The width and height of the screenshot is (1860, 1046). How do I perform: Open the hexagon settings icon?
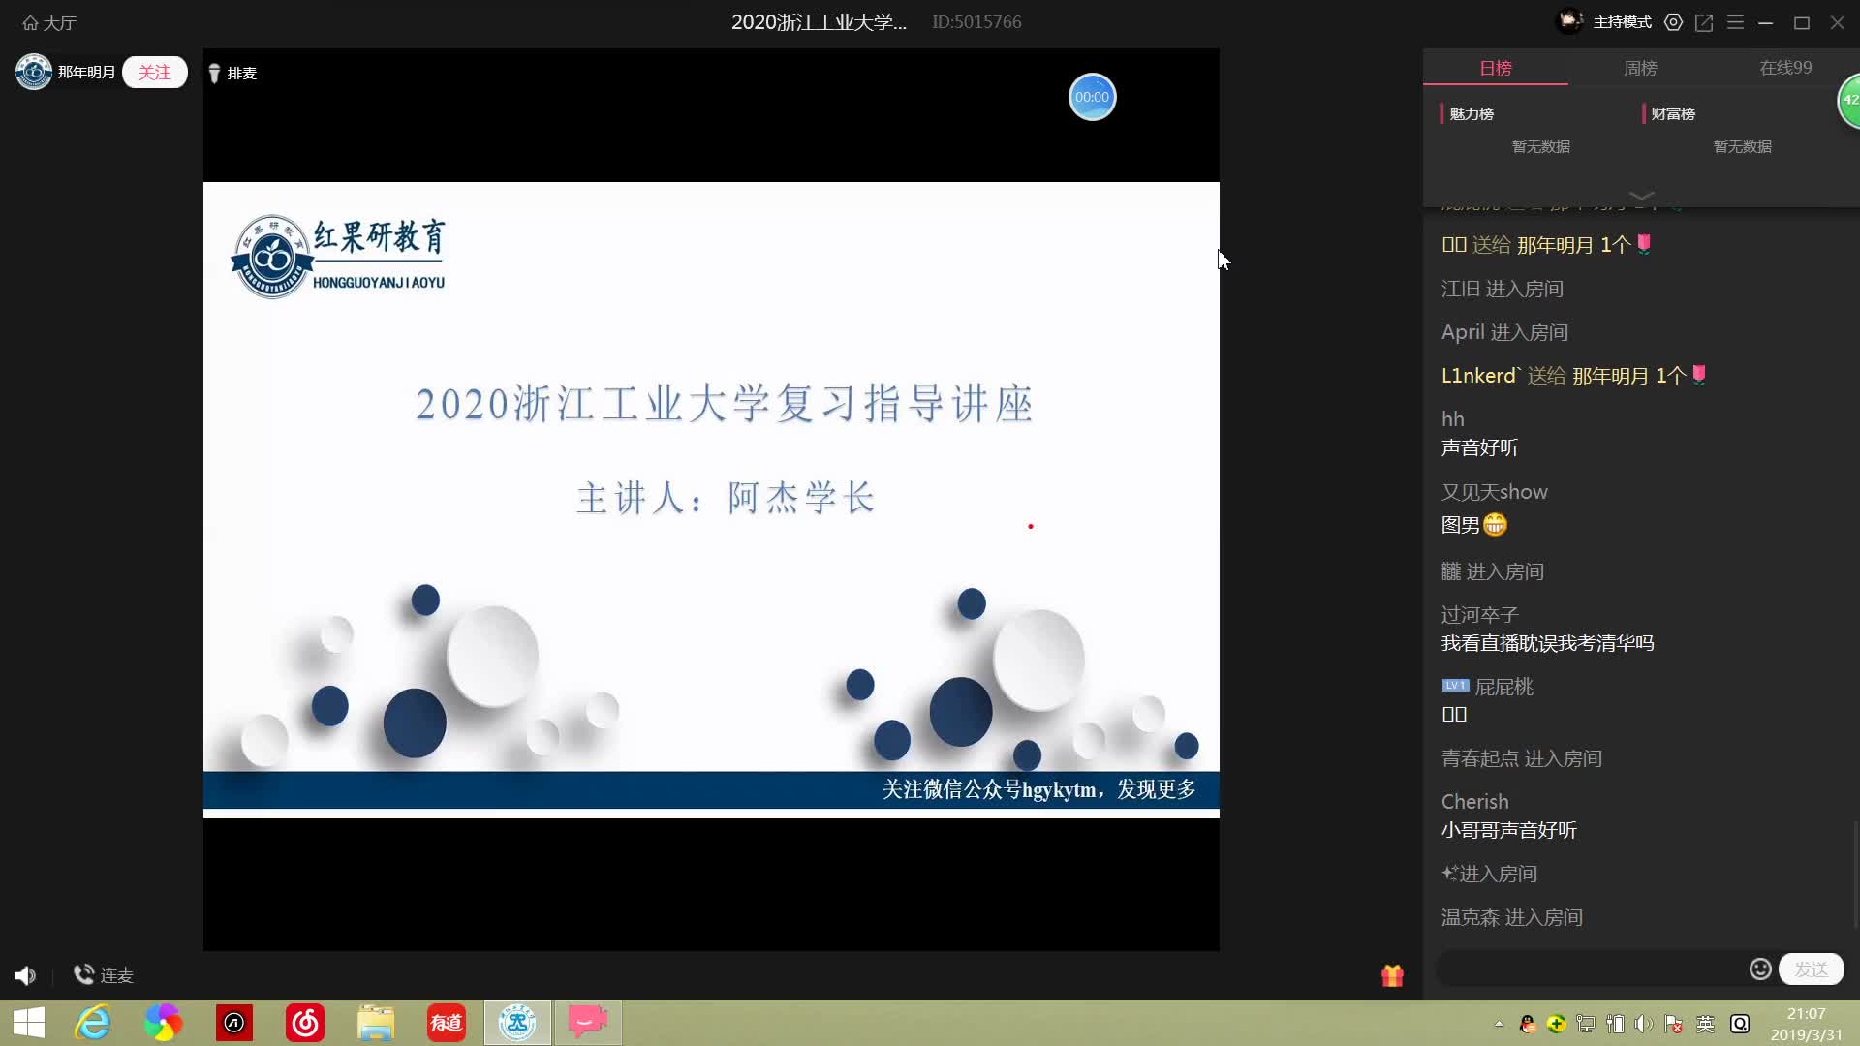(1673, 22)
